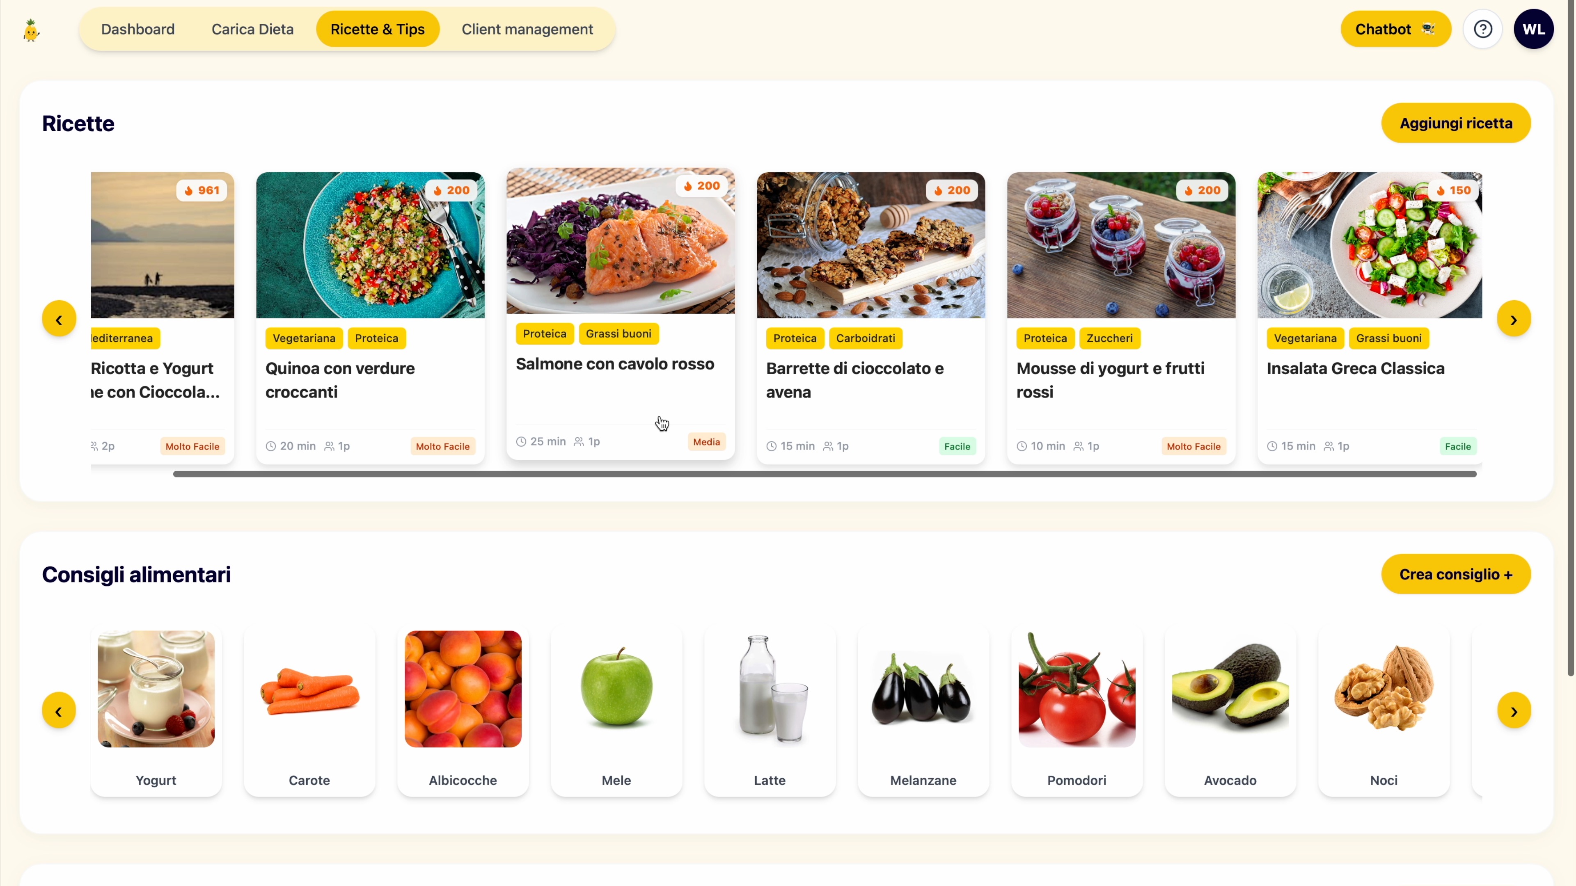Show next recipes with the right arrow
The width and height of the screenshot is (1576, 886).
pos(1514,319)
